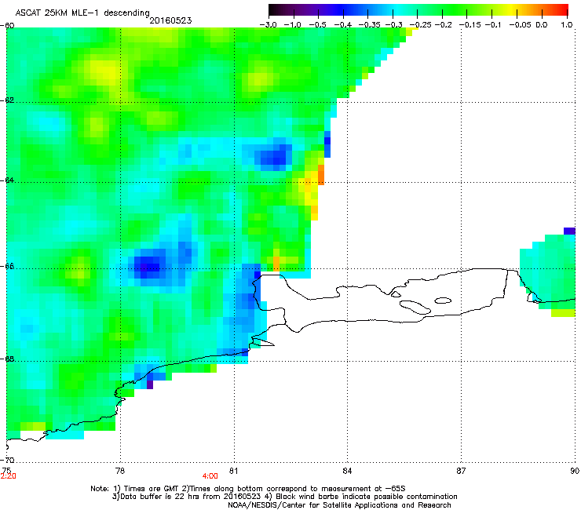This screenshot has width=581, height=510.
Task: Click the '-0.5' color scale label
Action: point(317,25)
